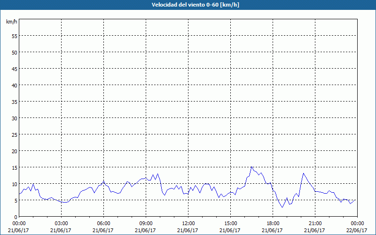Click the 00:00 time label above 22/06/17

pyautogui.click(x=357, y=224)
